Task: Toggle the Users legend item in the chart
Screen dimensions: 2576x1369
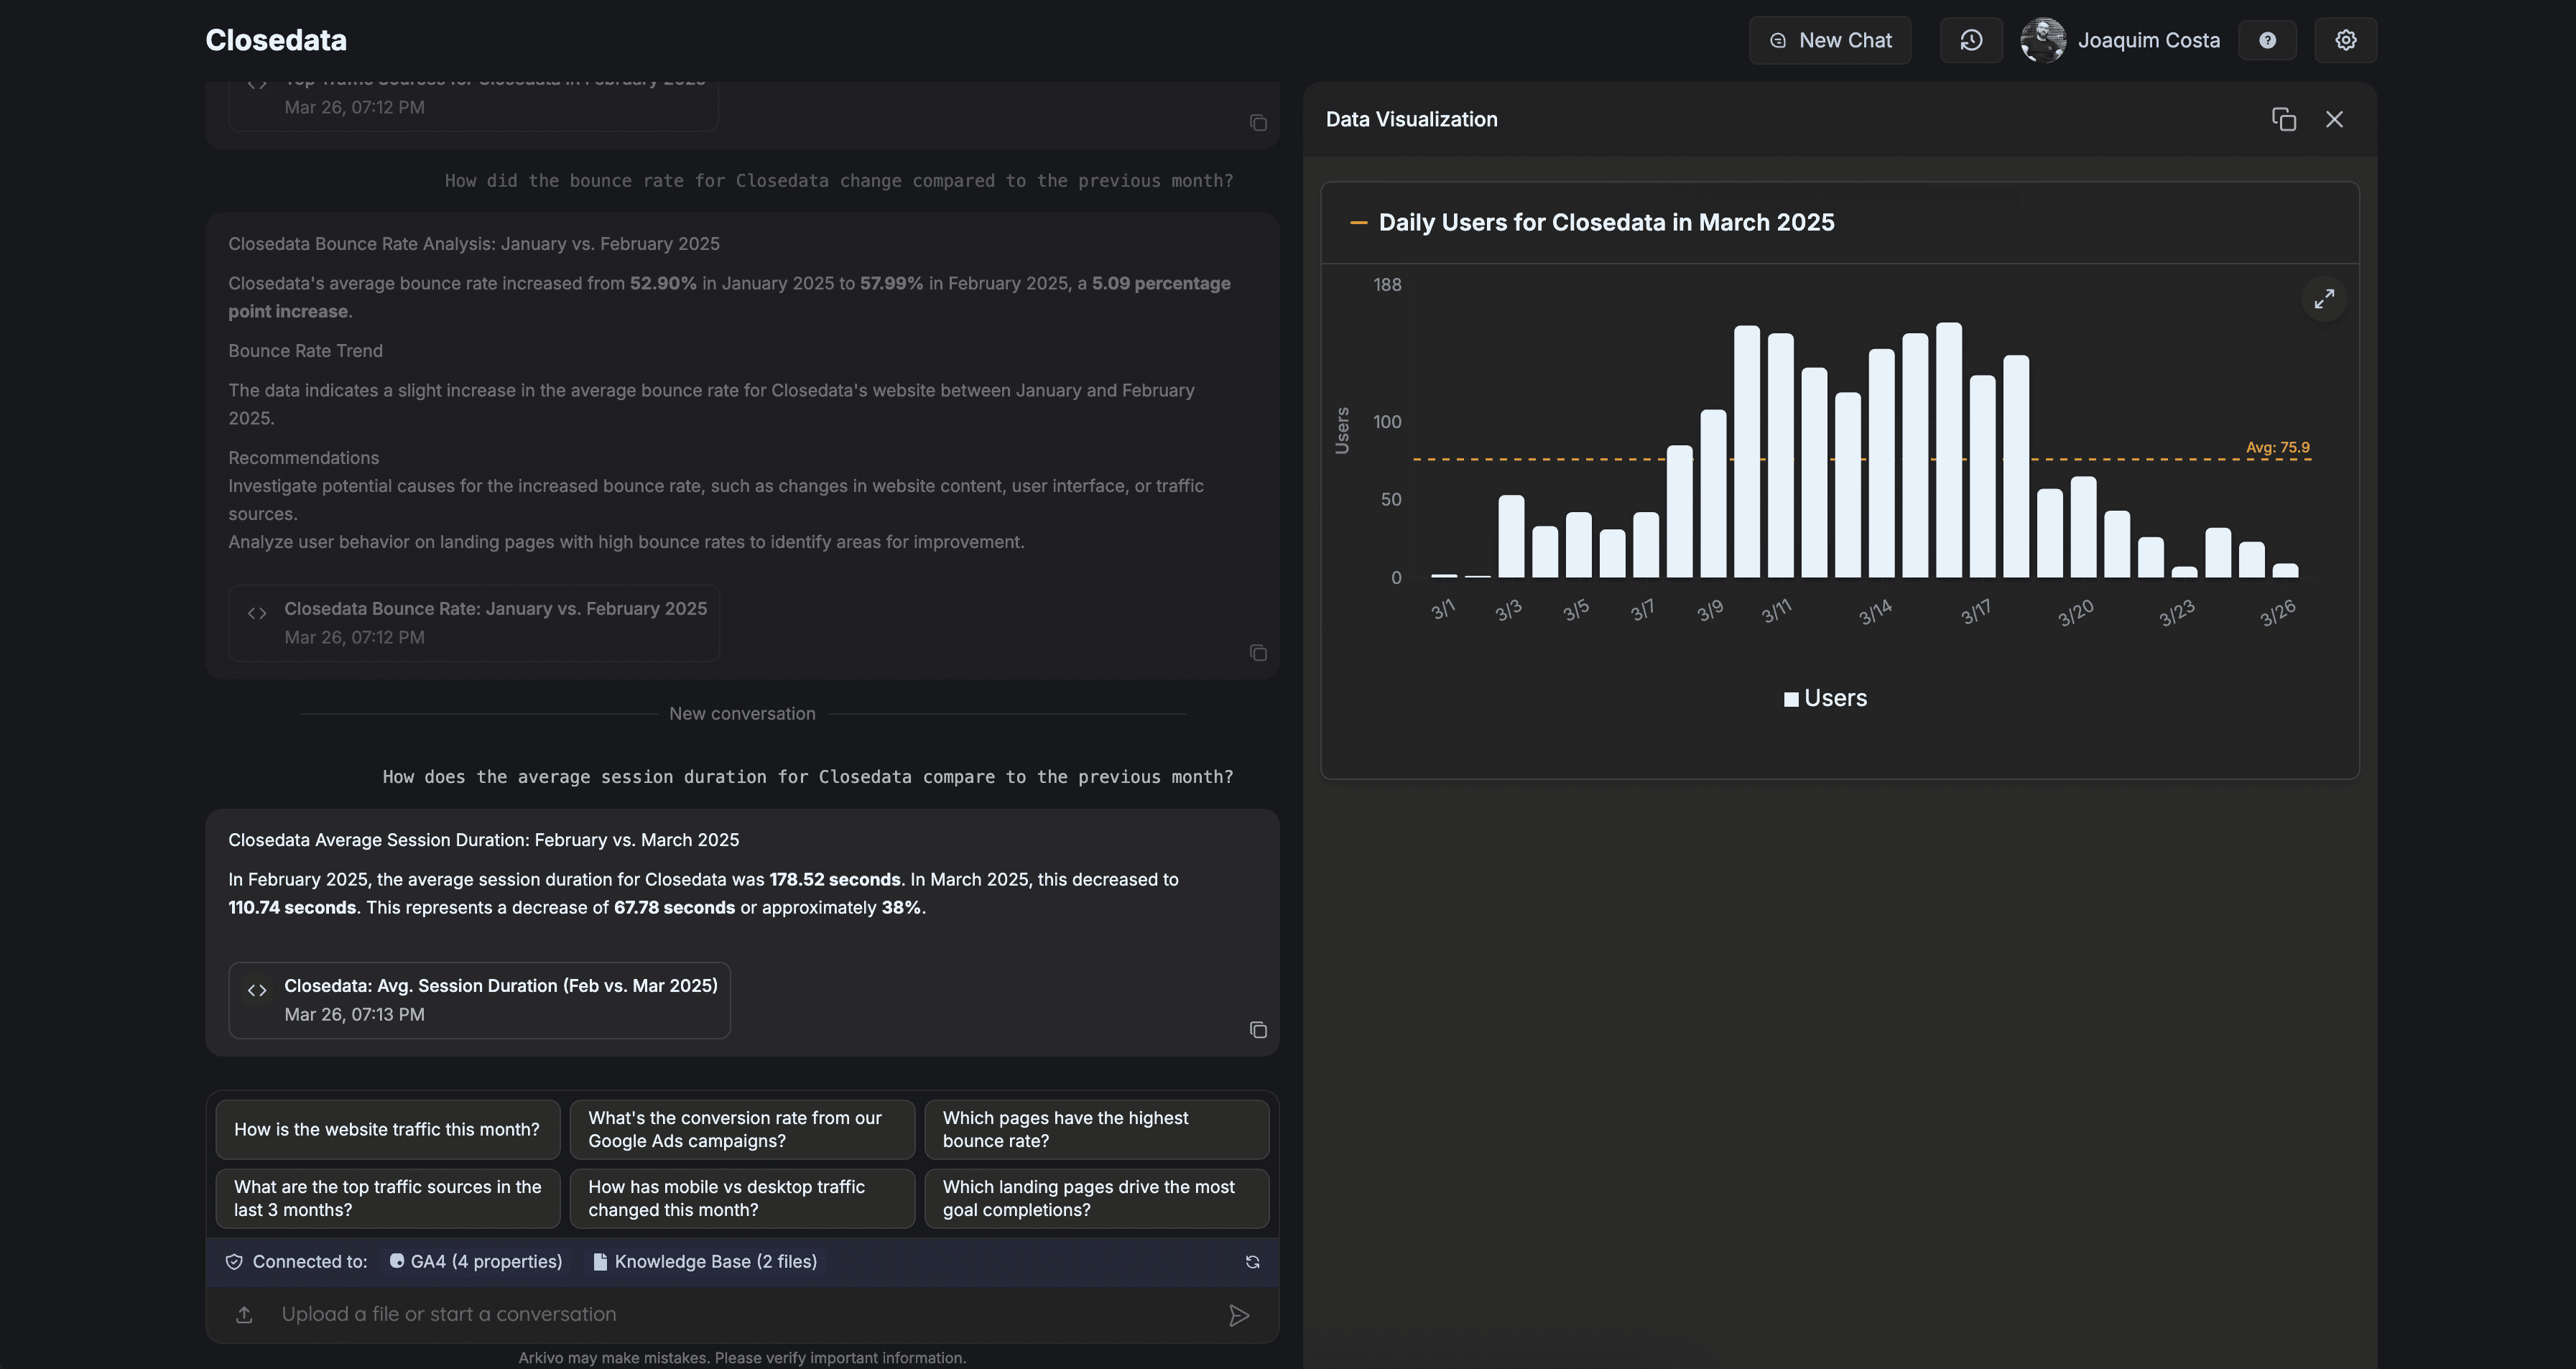Action: point(1825,698)
